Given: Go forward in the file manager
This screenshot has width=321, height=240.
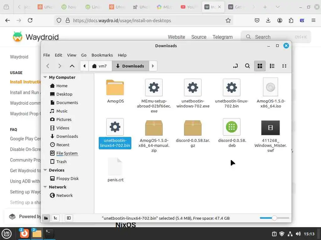Looking at the screenshot, I should [x=60, y=66].
